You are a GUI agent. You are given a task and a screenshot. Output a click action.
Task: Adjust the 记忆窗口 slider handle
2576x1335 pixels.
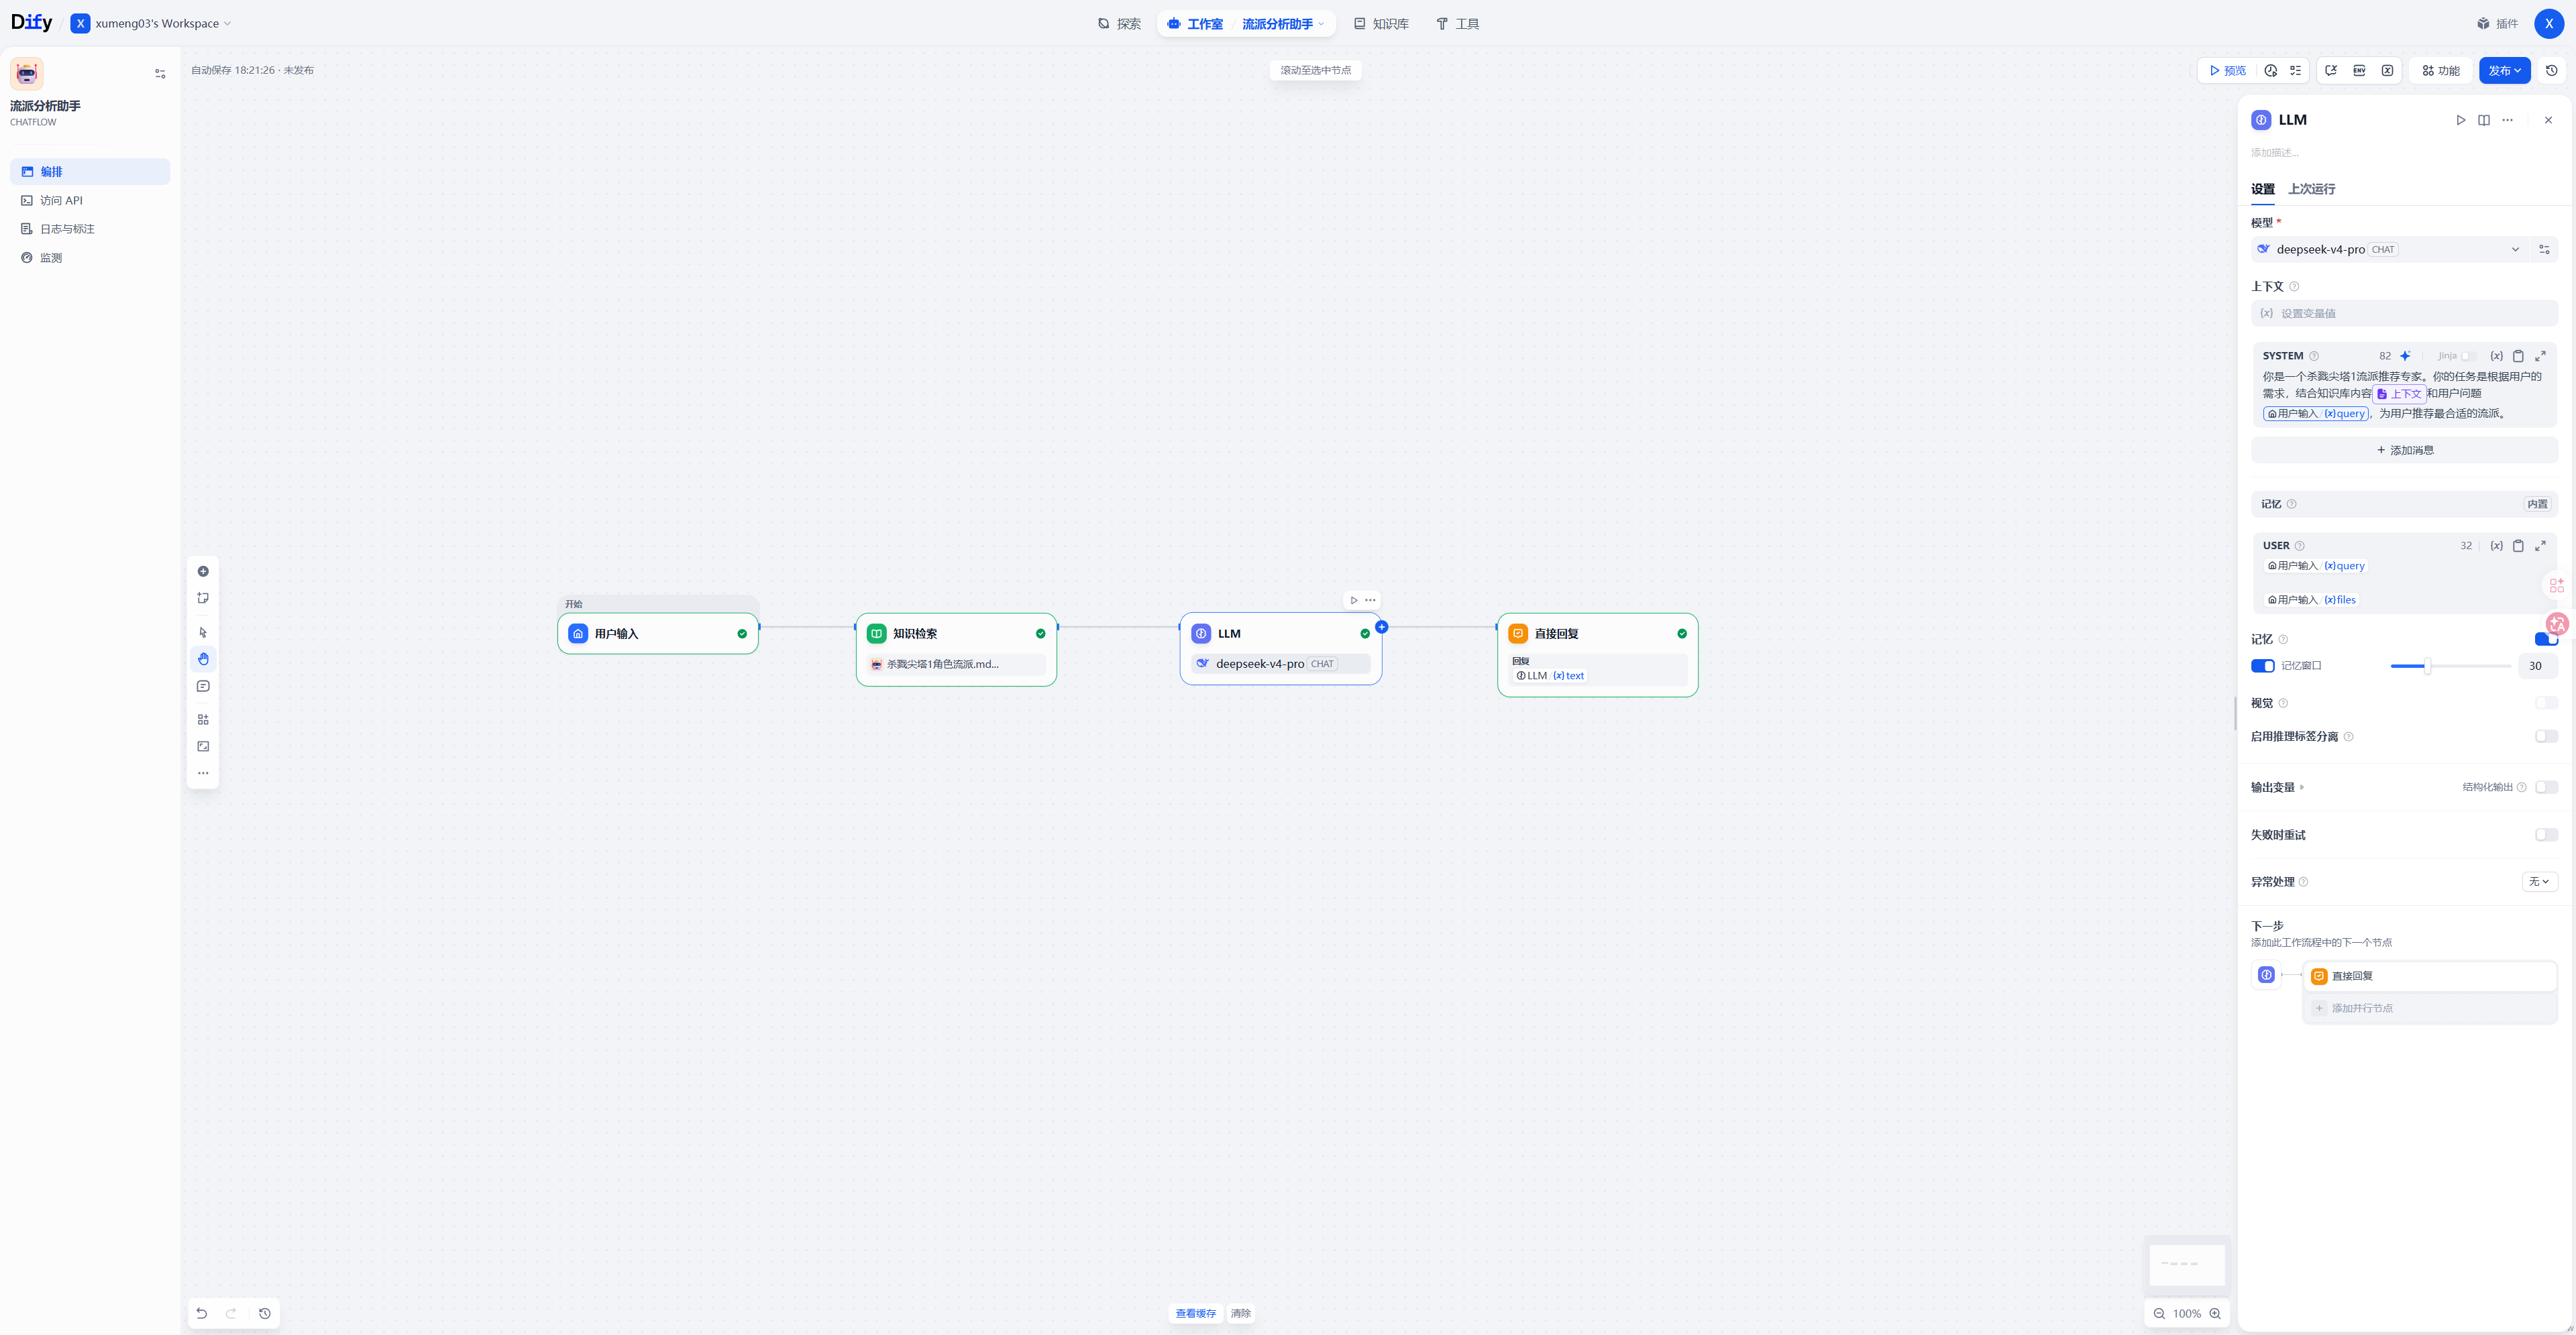click(x=2427, y=666)
